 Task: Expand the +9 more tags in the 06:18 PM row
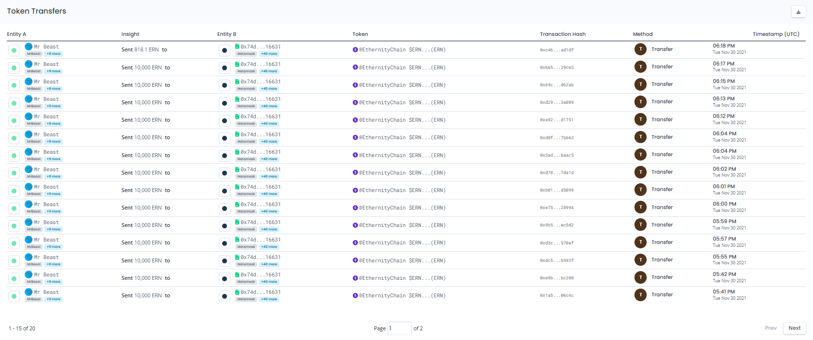pos(53,54)
